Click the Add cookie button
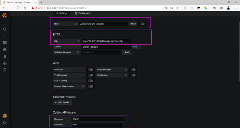Image resolution: width=240 pixels, height=128 pixels. click(x=126, y=52)
